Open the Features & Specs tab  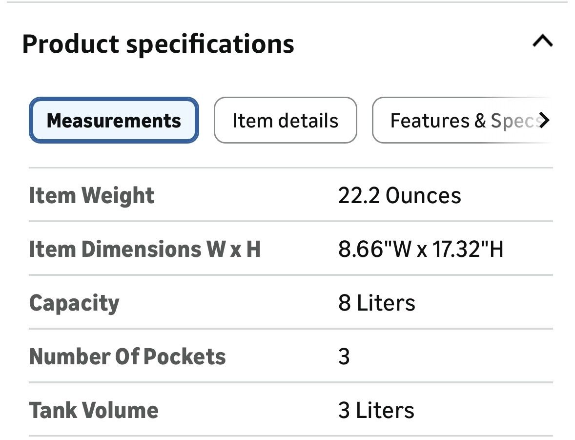tap(464, 121)
